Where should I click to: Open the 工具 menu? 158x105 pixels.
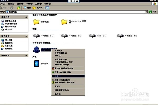[38, 4]
